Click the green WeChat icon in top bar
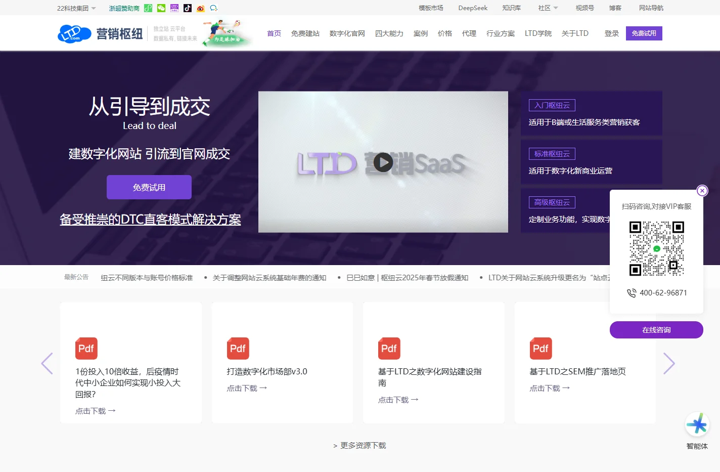 click(161, 8)
